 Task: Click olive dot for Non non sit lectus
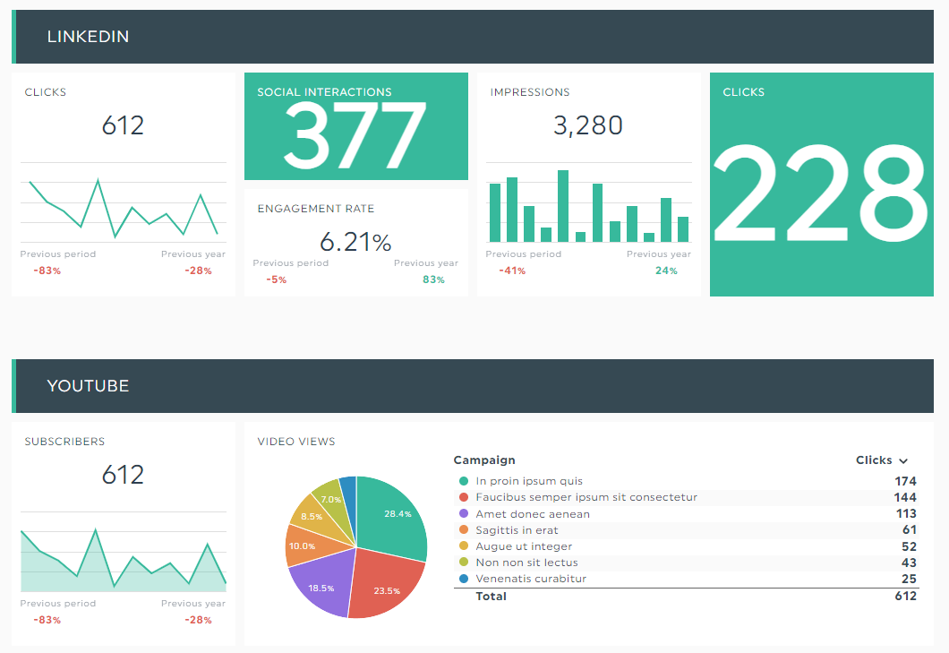click(x=464, y=563)
